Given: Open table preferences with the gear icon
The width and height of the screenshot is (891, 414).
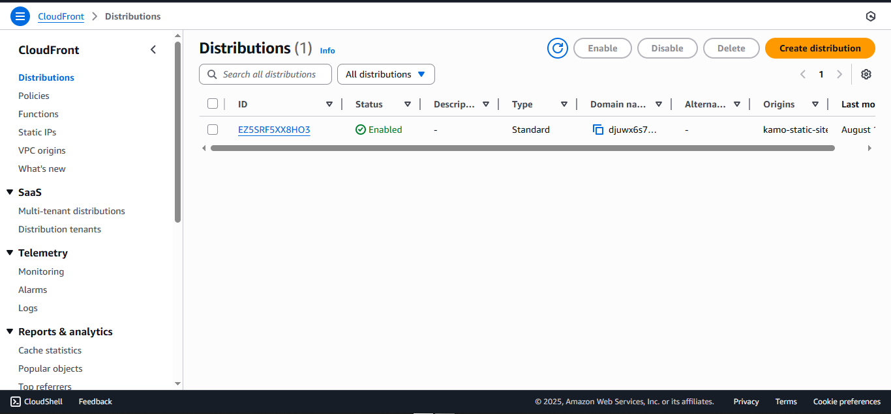Looking at the screenshot, I should click(866, 74).
